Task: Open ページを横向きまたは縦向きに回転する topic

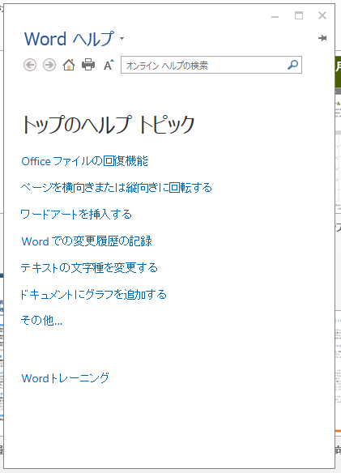Action: click(x=116, y=188)
